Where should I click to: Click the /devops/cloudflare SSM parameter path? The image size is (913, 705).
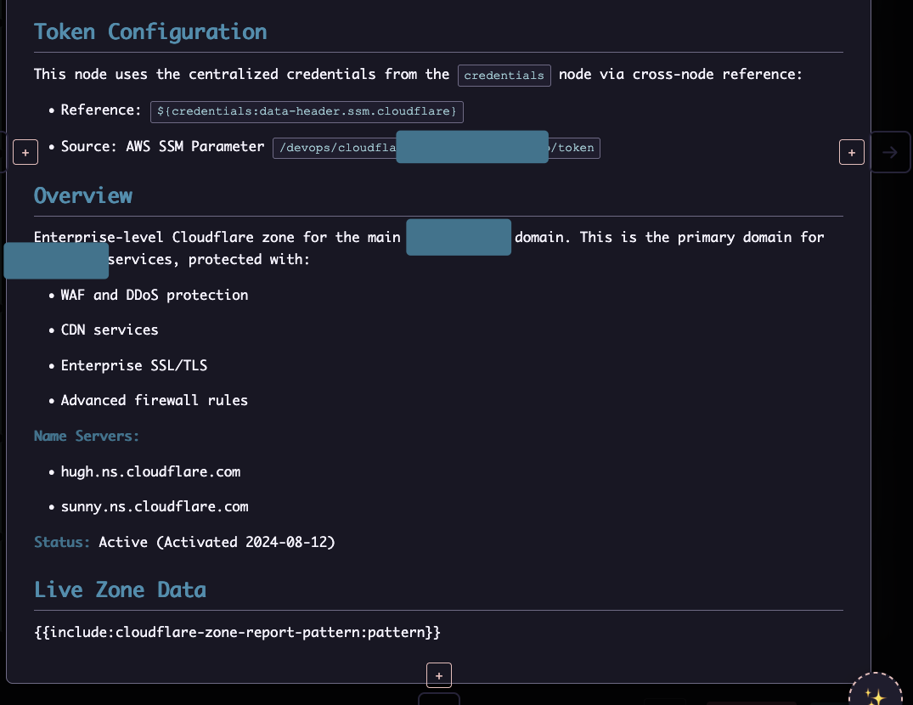pyautogui.click(x=335, y=148)
